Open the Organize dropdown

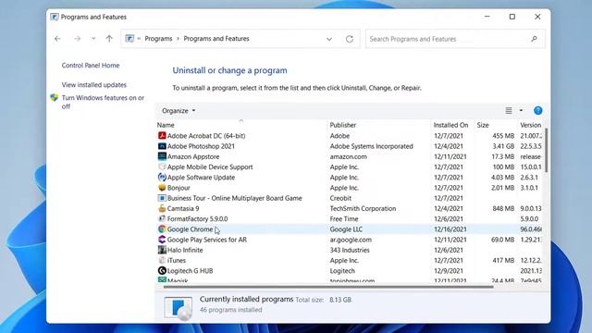pyautogui.click(x=179, y=111)
